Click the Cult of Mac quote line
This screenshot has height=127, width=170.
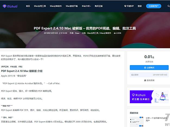tap(31, 83)
